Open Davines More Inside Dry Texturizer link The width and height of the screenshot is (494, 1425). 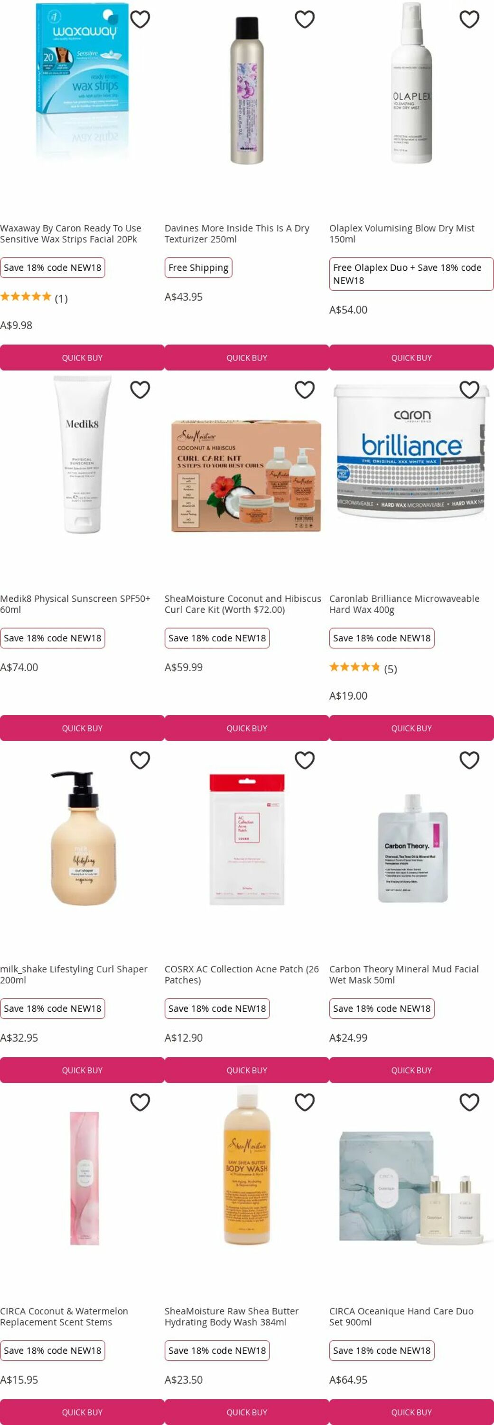point(237,234)
